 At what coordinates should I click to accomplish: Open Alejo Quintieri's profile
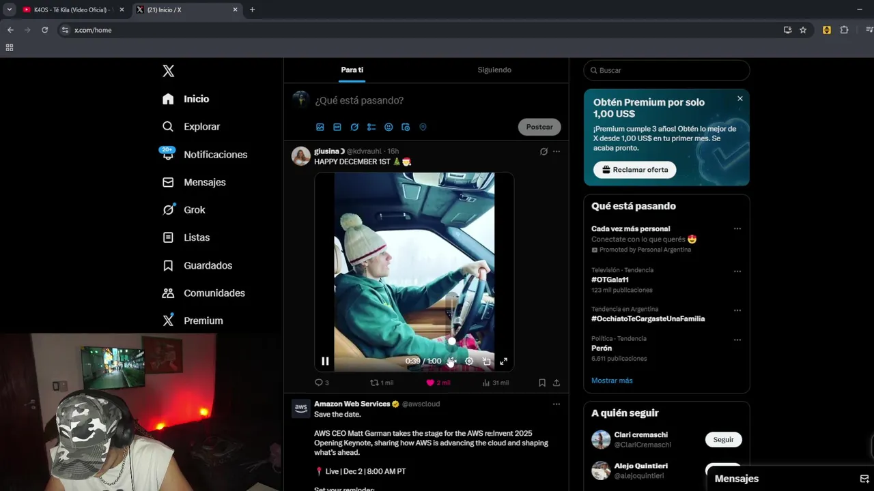point(640,466)
